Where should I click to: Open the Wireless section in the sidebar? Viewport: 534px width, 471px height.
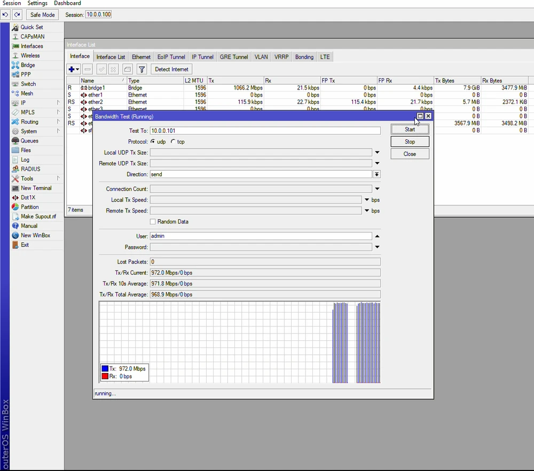[32, 55]
